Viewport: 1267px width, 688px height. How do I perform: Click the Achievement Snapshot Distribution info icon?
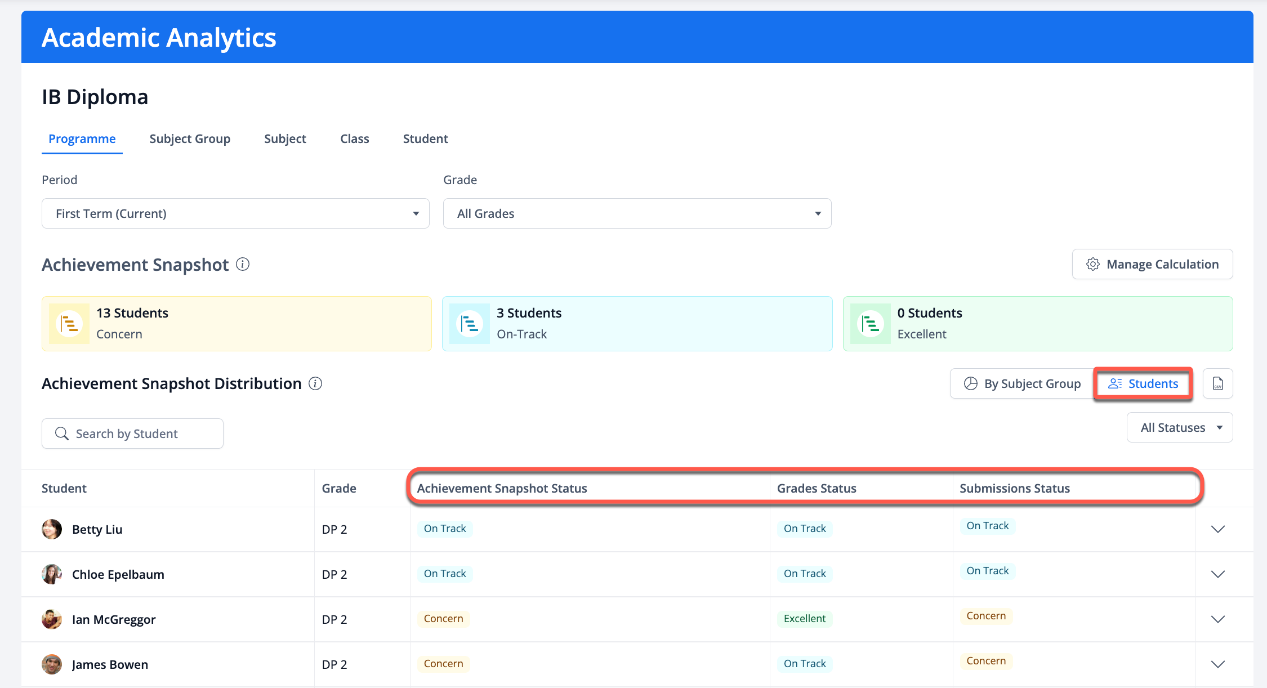click(315, 383)
